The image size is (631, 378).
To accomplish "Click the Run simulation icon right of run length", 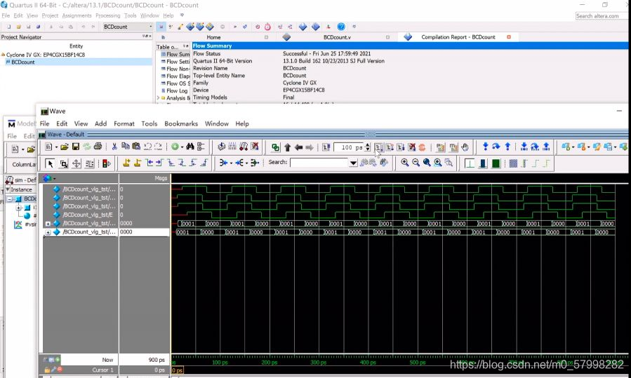I will [x=379, y=147].
